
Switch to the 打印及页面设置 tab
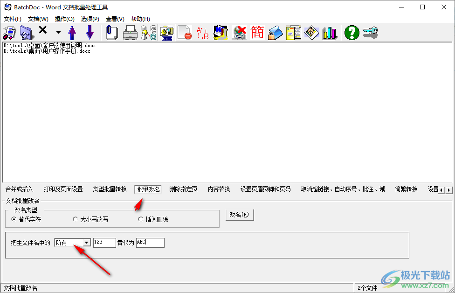[x=63, y=189]
